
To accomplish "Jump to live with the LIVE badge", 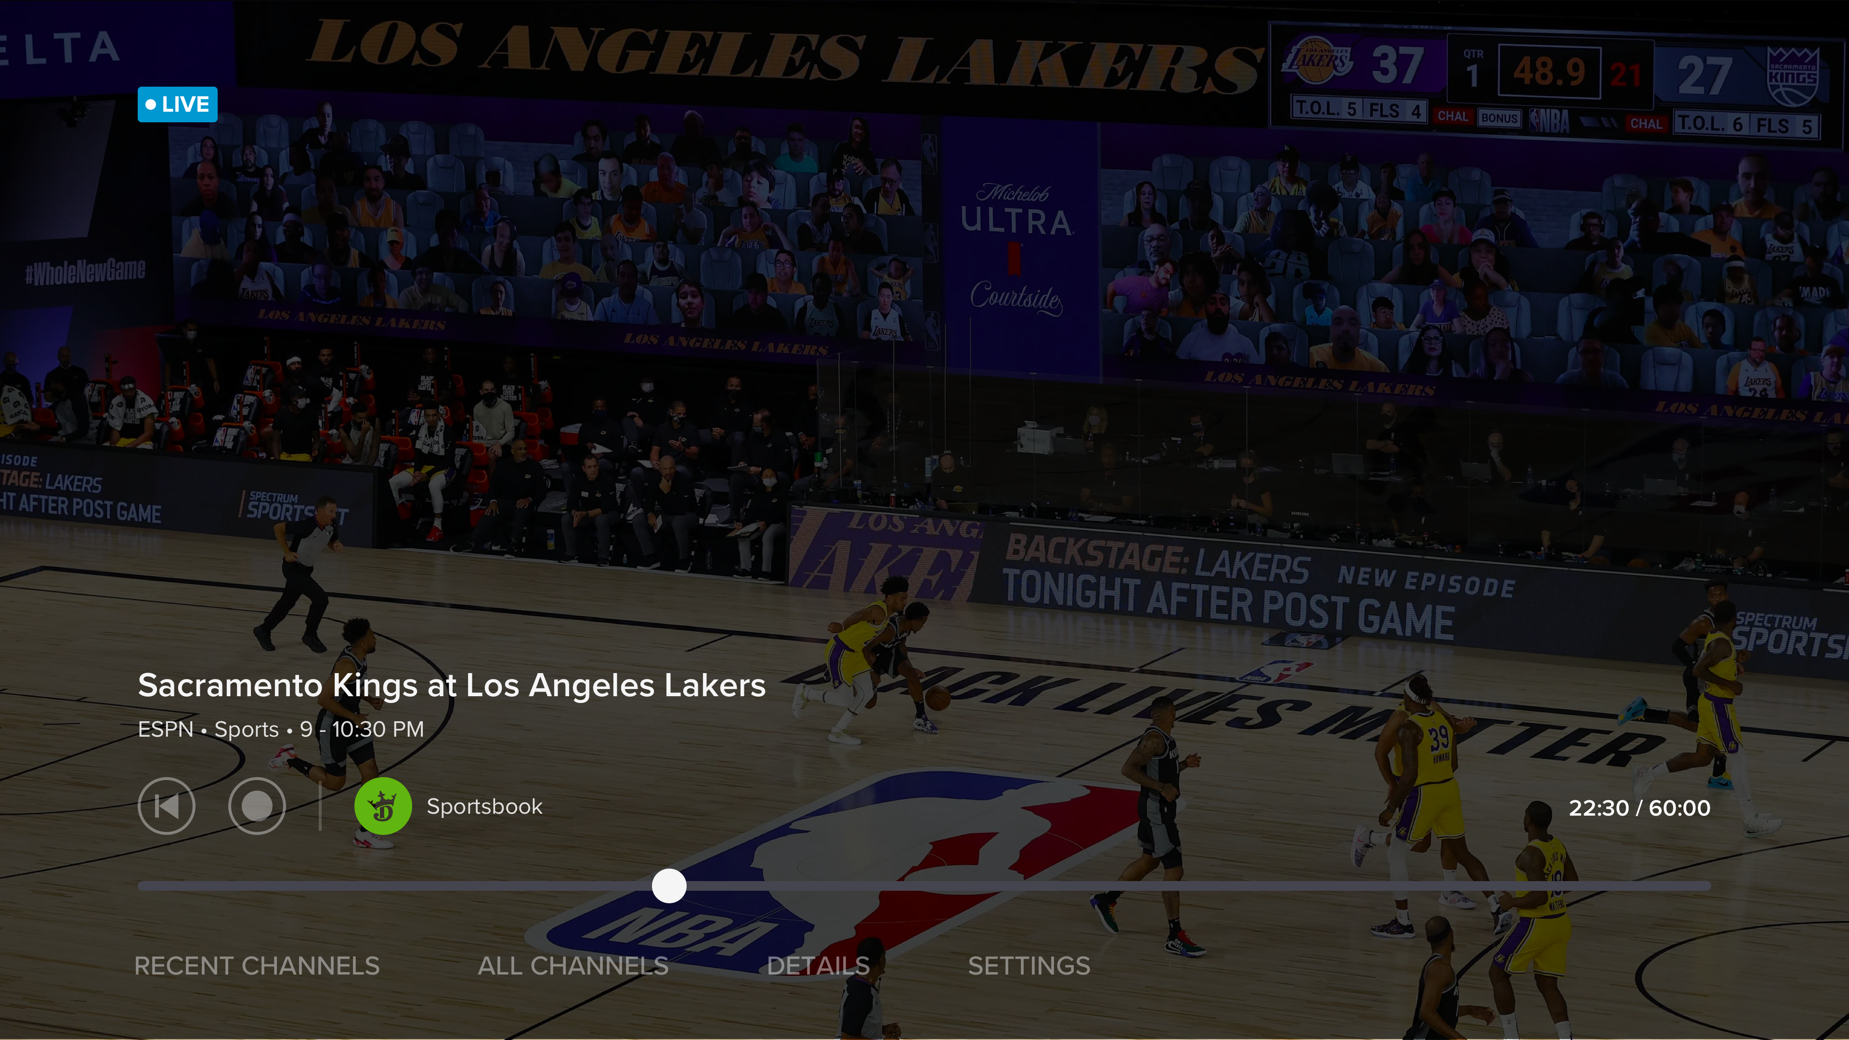I will pyautogui.click(x=177, y=104).
